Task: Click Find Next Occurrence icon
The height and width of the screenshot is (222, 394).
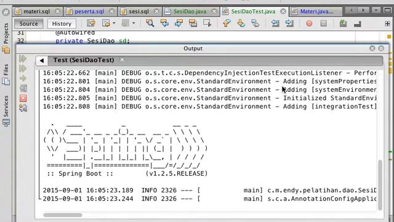Action: click(179, 23)
